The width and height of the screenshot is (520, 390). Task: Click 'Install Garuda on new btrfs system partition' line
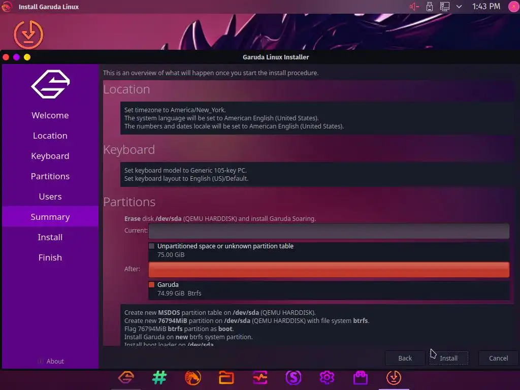(x=188, y=337)
